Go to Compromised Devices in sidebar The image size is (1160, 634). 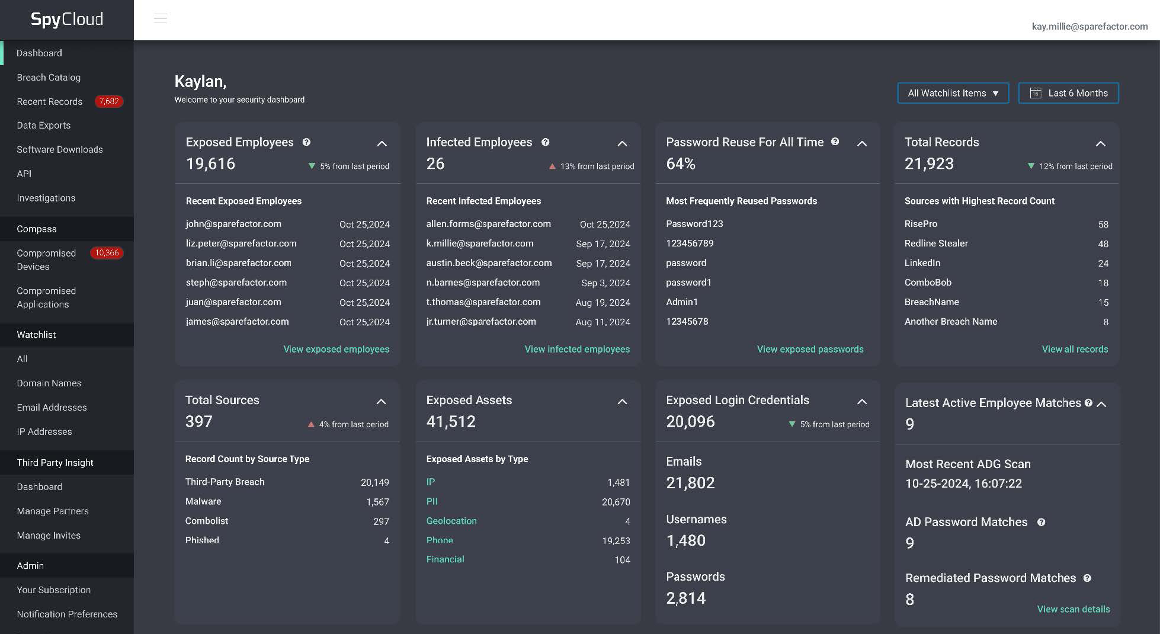coord(46,260)
